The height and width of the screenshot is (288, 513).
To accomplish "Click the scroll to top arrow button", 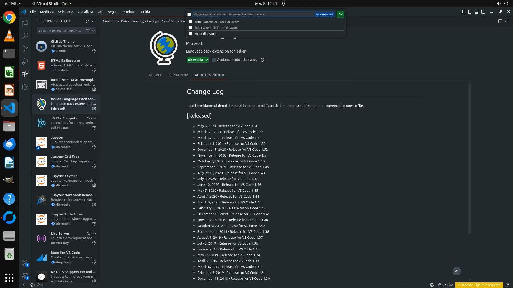I will tap(457, 271).
